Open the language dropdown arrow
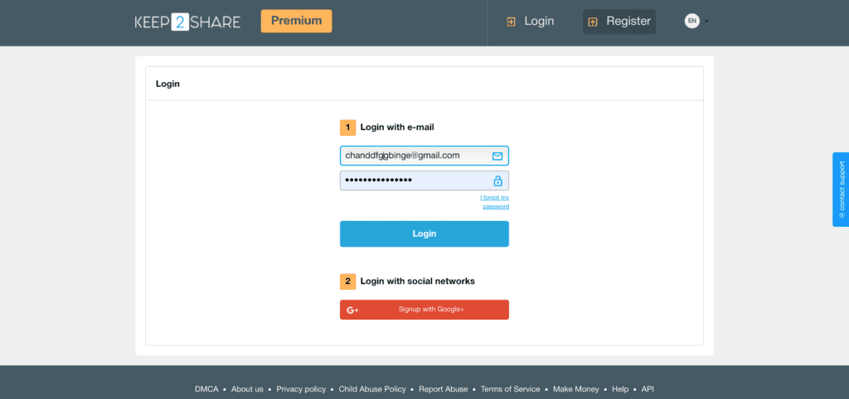Viewport: 849px width, 399px height. tap(706, 22)
